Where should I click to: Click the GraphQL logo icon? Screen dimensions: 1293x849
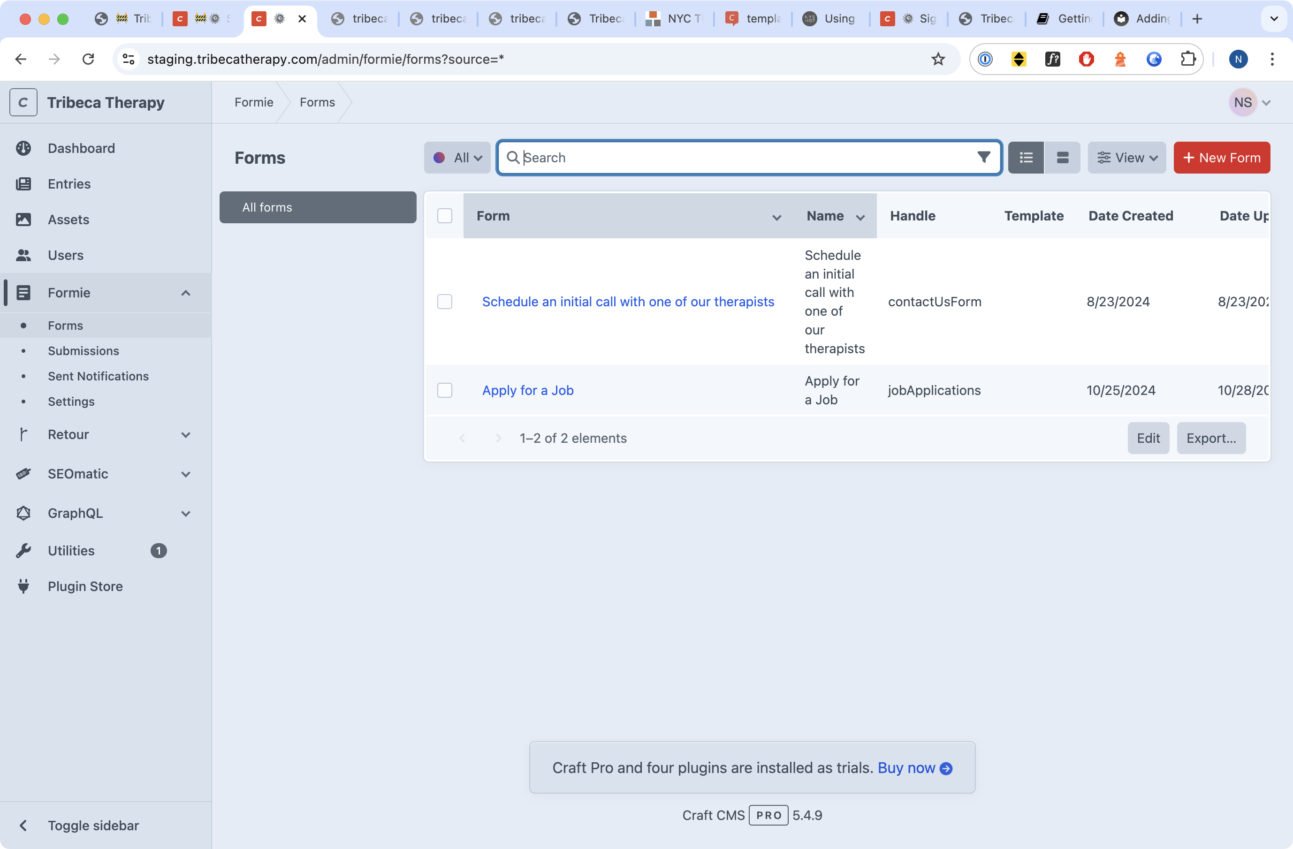pos(23,513)
